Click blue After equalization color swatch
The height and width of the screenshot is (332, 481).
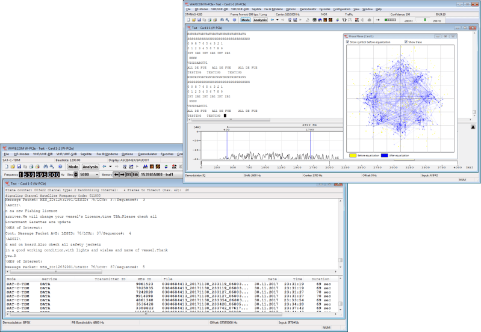click(384, 155)
